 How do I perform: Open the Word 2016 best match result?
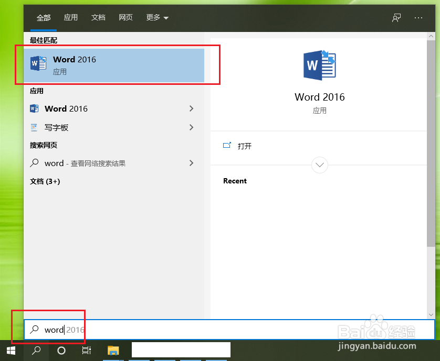point(114,65)
